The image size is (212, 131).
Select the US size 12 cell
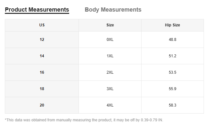click(x=42, y=40)
